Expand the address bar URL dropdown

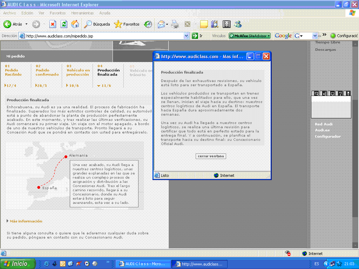pyautogui.click(x=187, y=36)
